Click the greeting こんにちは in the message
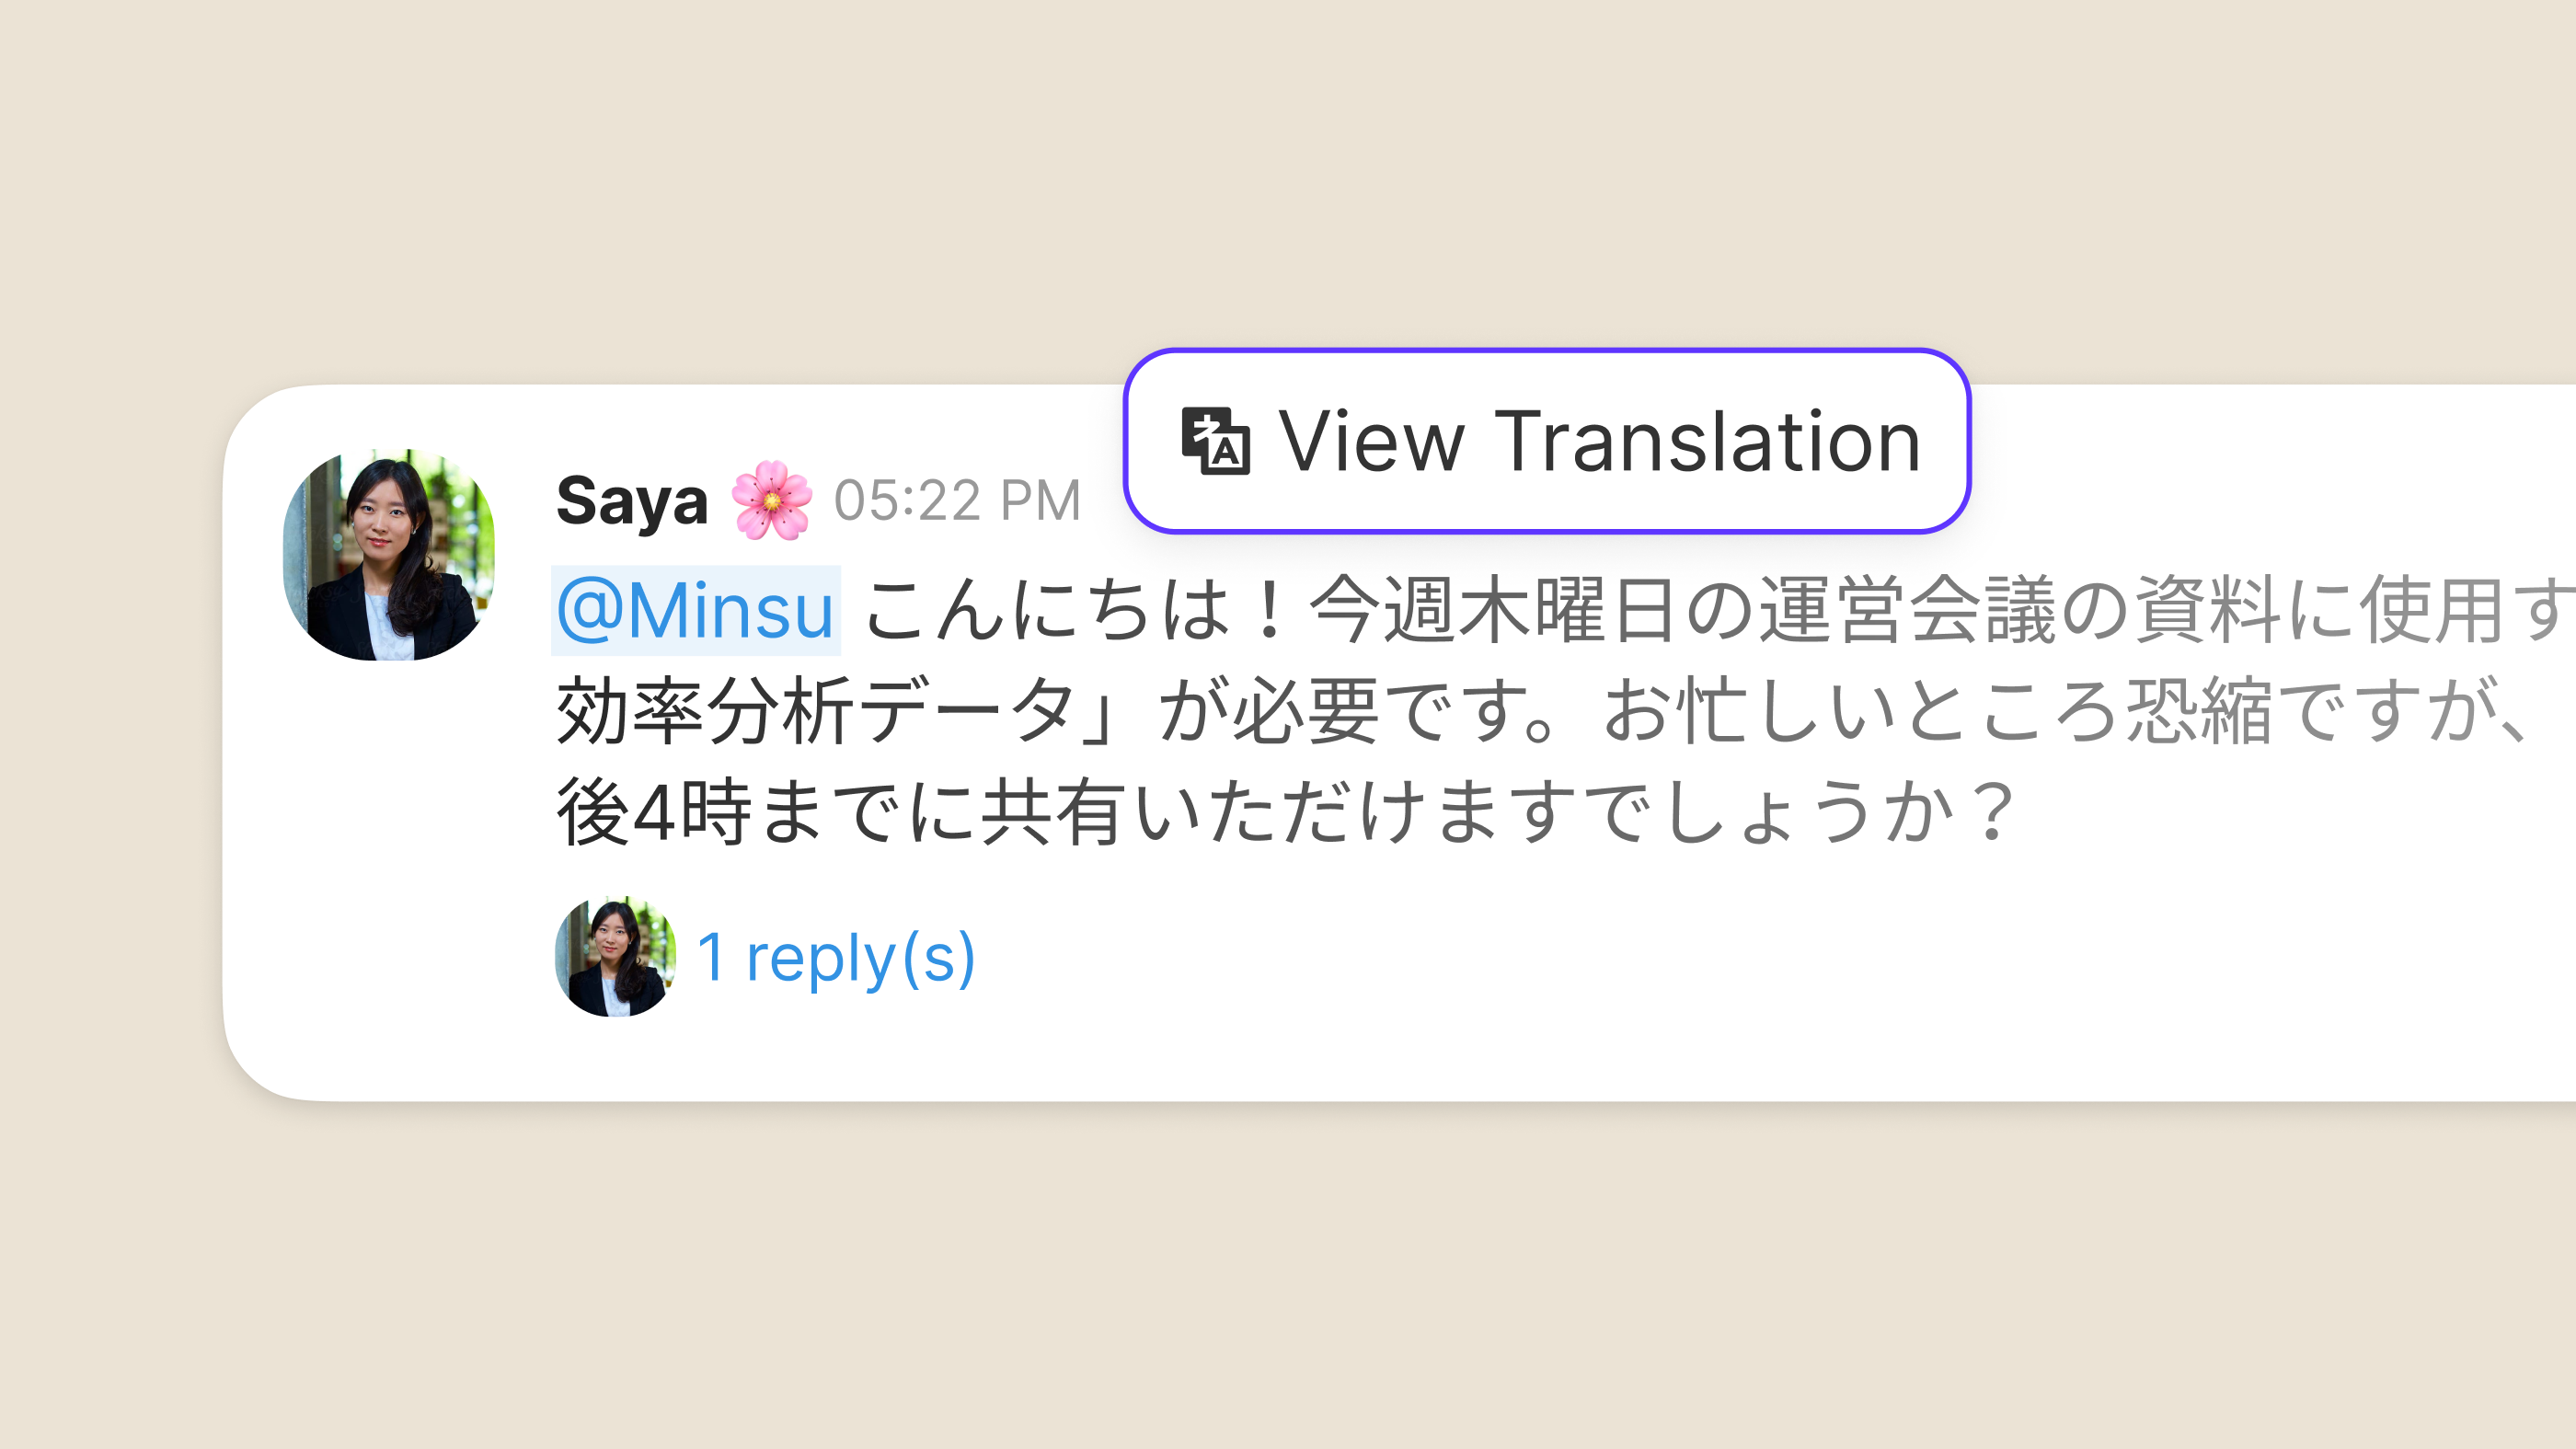 pyautogui.click(x=1047, y=610)
